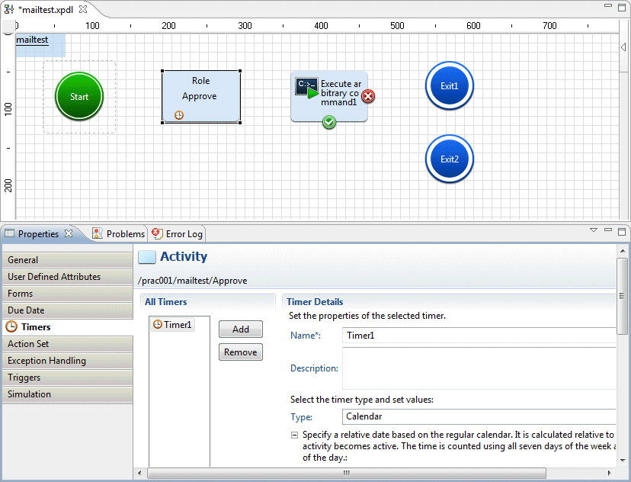Click the horizontal scrollbar right arrow

[x=609, y=473]
